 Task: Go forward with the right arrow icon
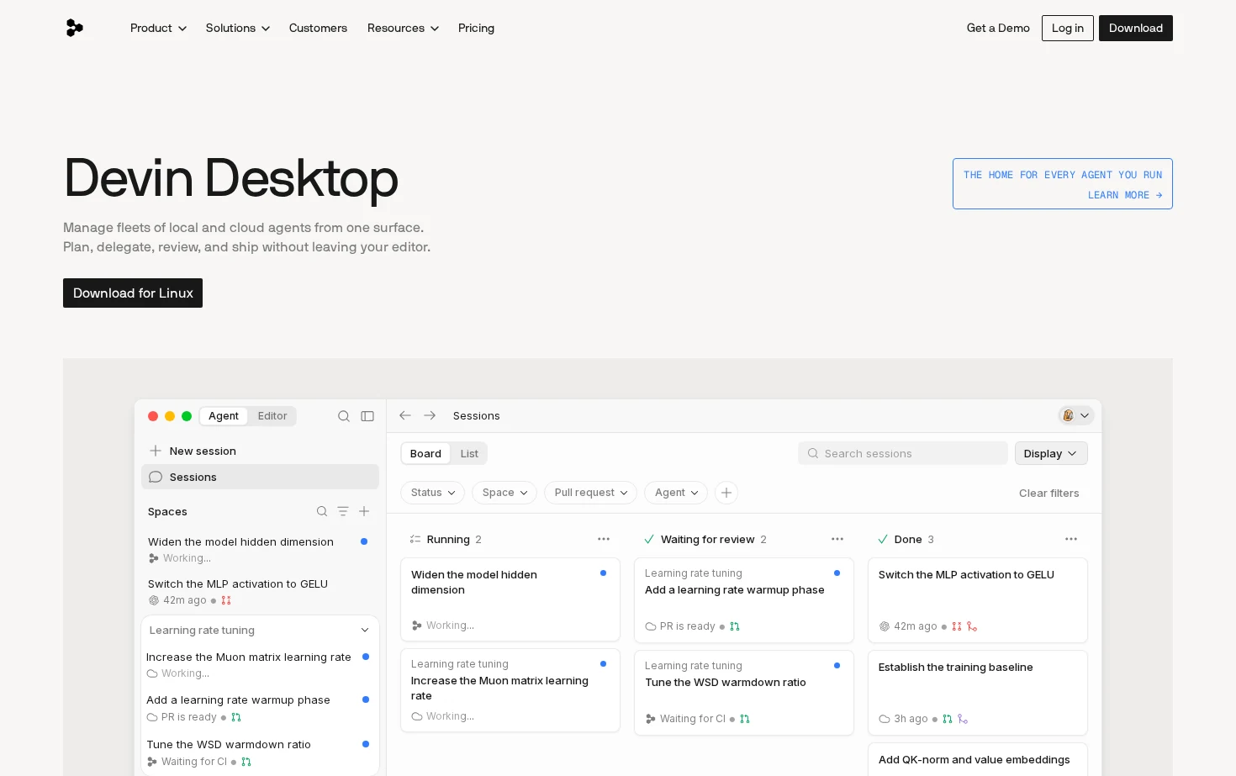click(430, 415)
